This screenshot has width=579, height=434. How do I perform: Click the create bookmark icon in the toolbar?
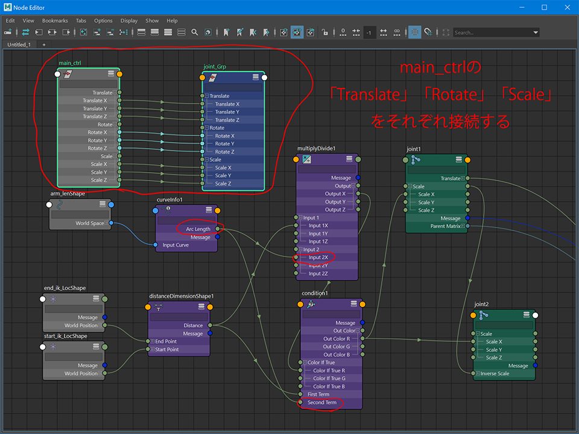click(x=226, y=33)
